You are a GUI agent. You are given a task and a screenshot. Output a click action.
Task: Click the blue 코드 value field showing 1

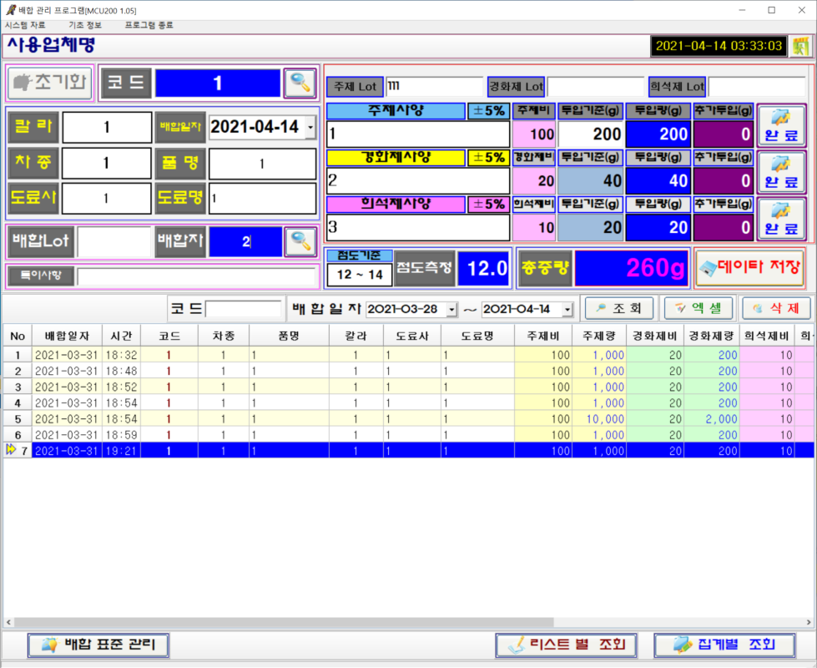[x=218, y=83]
